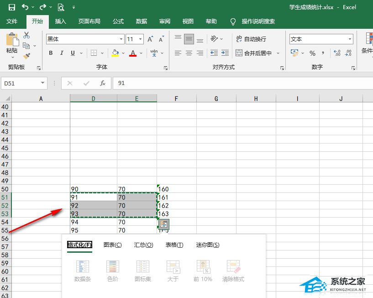Image resolution: width=373 pixels, height=298 pixels.
Task: Click the yellow fill color swatch
Action: pyautogui.click(x=115, y=53)
